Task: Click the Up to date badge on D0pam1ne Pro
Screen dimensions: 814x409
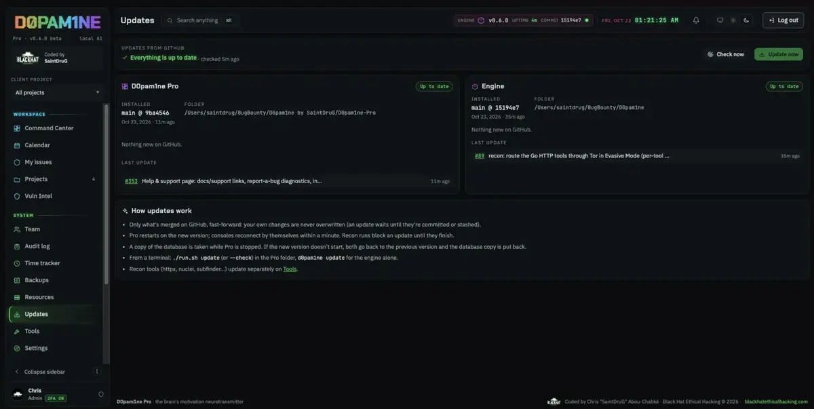Action: [x=434, y=86]
